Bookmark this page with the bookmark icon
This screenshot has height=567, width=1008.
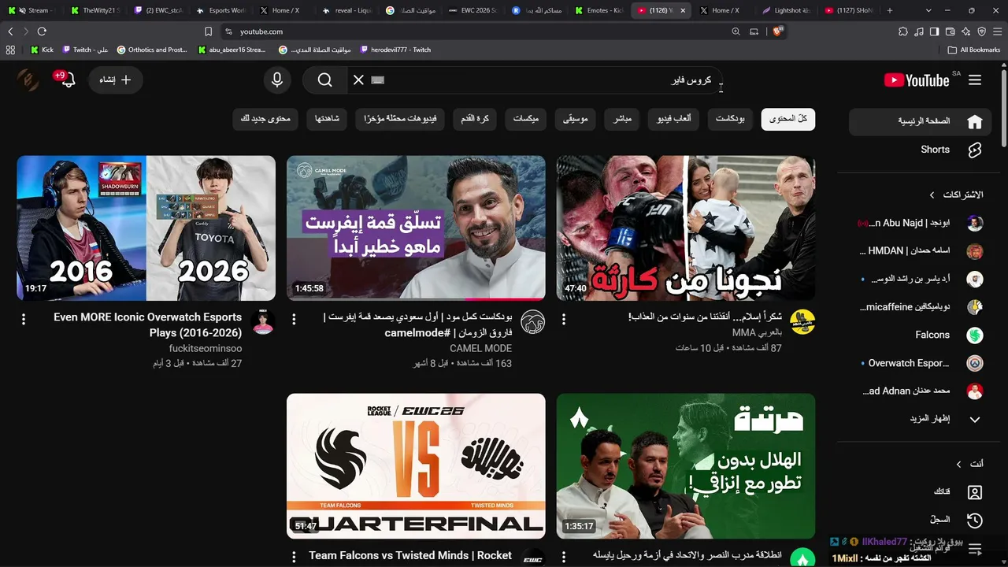tap(208, 31)
